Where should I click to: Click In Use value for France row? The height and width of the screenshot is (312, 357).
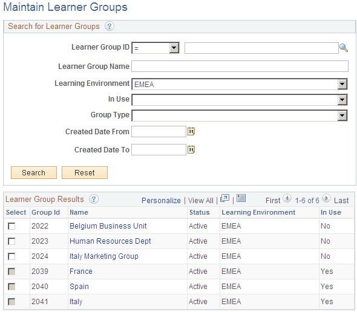pyautogui.click(x=327, y=271)
